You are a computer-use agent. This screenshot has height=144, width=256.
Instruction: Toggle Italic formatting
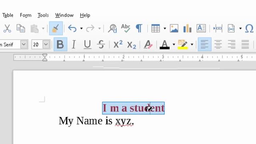click(x=74, y=44)
